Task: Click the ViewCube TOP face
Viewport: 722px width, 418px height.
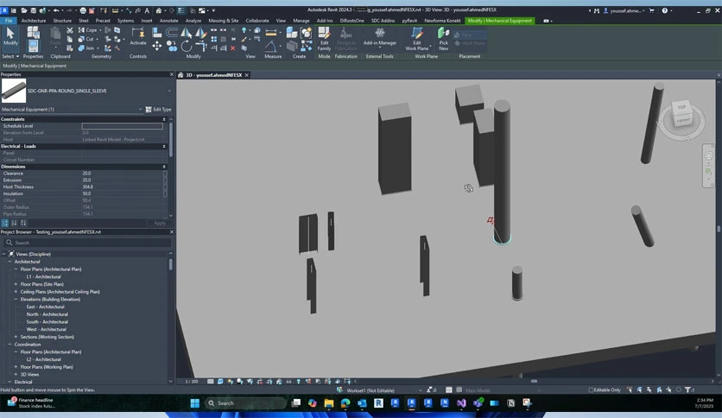Action: (681, 107)
